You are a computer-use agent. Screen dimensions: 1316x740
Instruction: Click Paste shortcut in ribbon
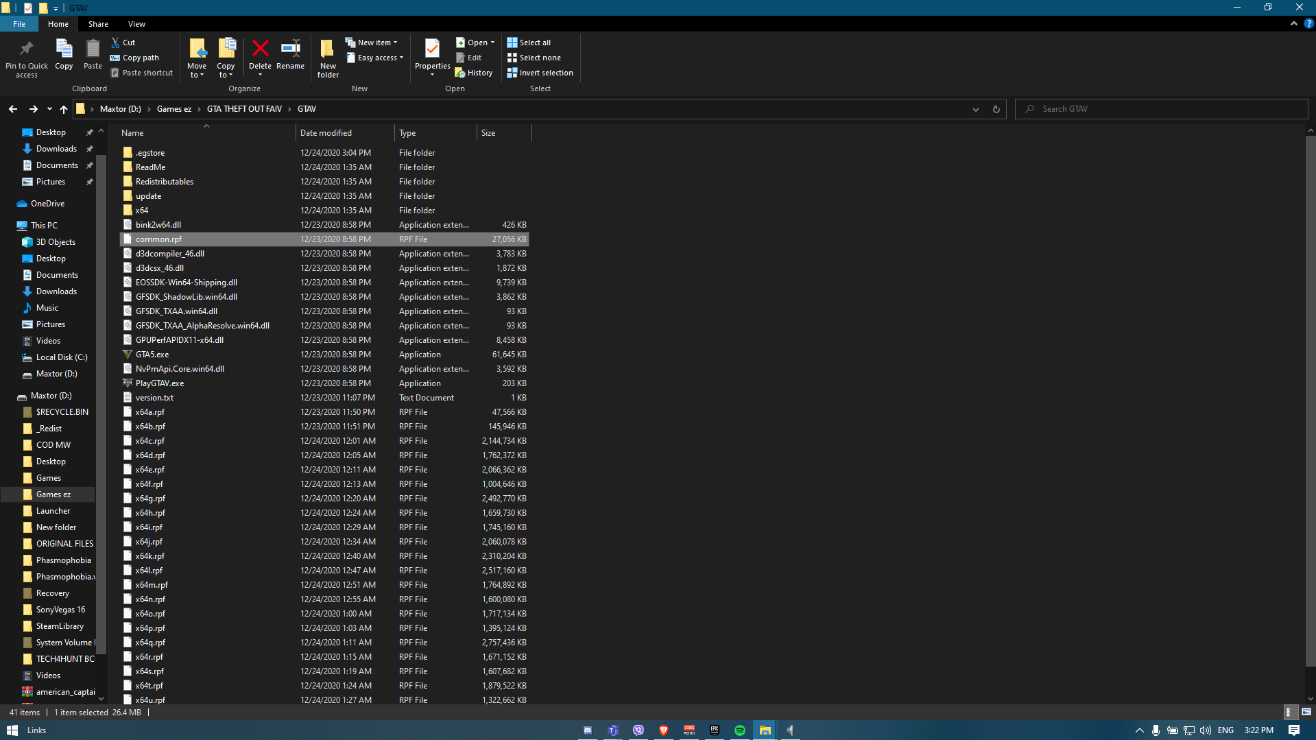[142, 73]
